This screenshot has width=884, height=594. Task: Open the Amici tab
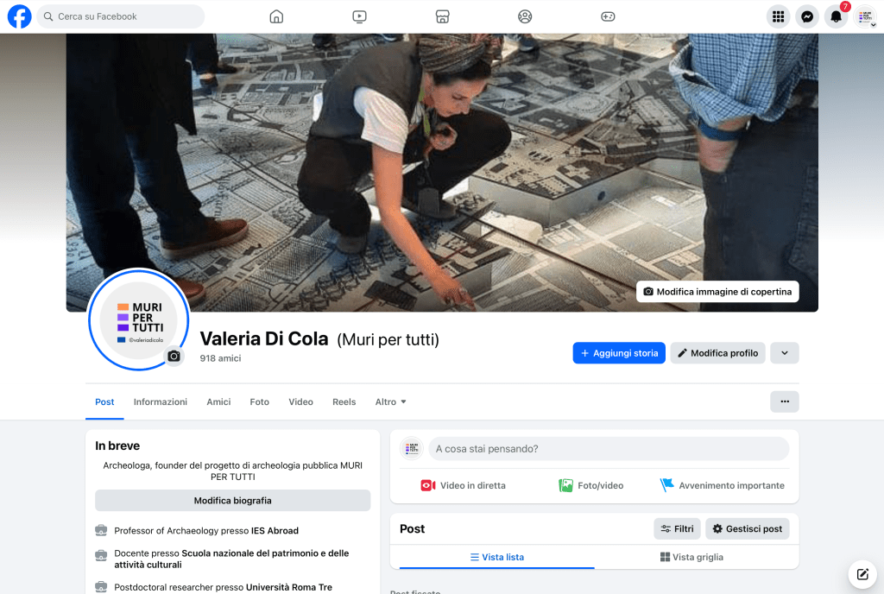click(x=218, y=401)
